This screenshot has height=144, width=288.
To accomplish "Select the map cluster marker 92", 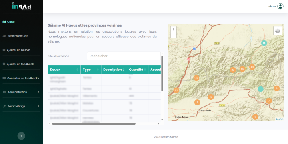I will (x=176, y=90).
